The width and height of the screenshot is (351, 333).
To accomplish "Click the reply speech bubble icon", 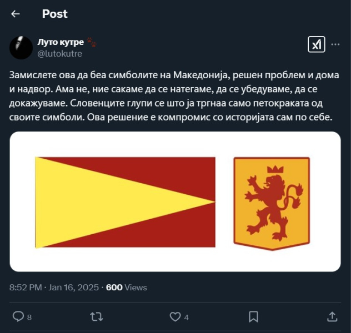I will (x=18, y=316).
